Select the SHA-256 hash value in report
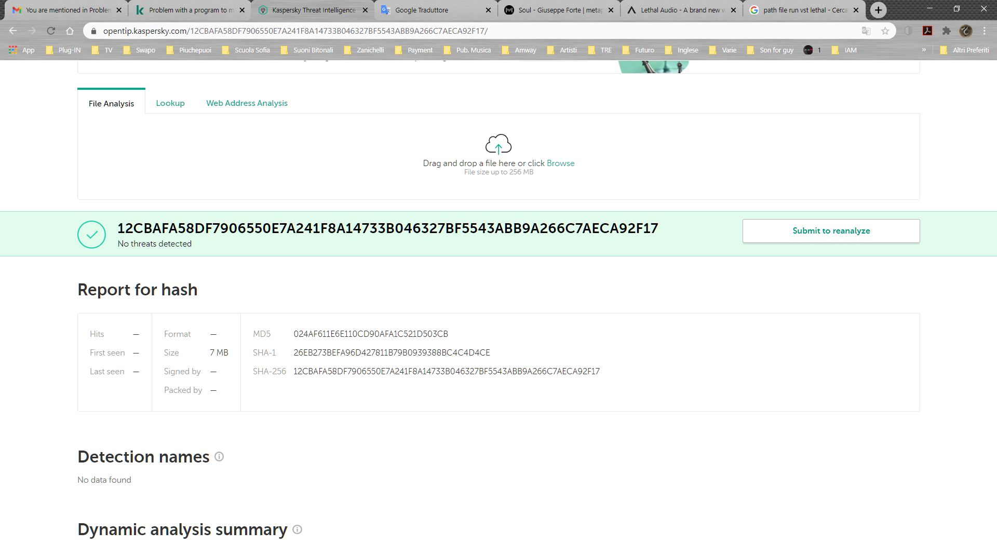Viewport: 997px width, 545px height. 447,371
